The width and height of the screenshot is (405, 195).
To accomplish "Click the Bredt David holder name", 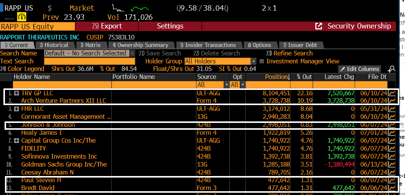I will pyautogui.click(x=38, y=188).
